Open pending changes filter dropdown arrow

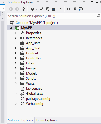click(37, 9)
